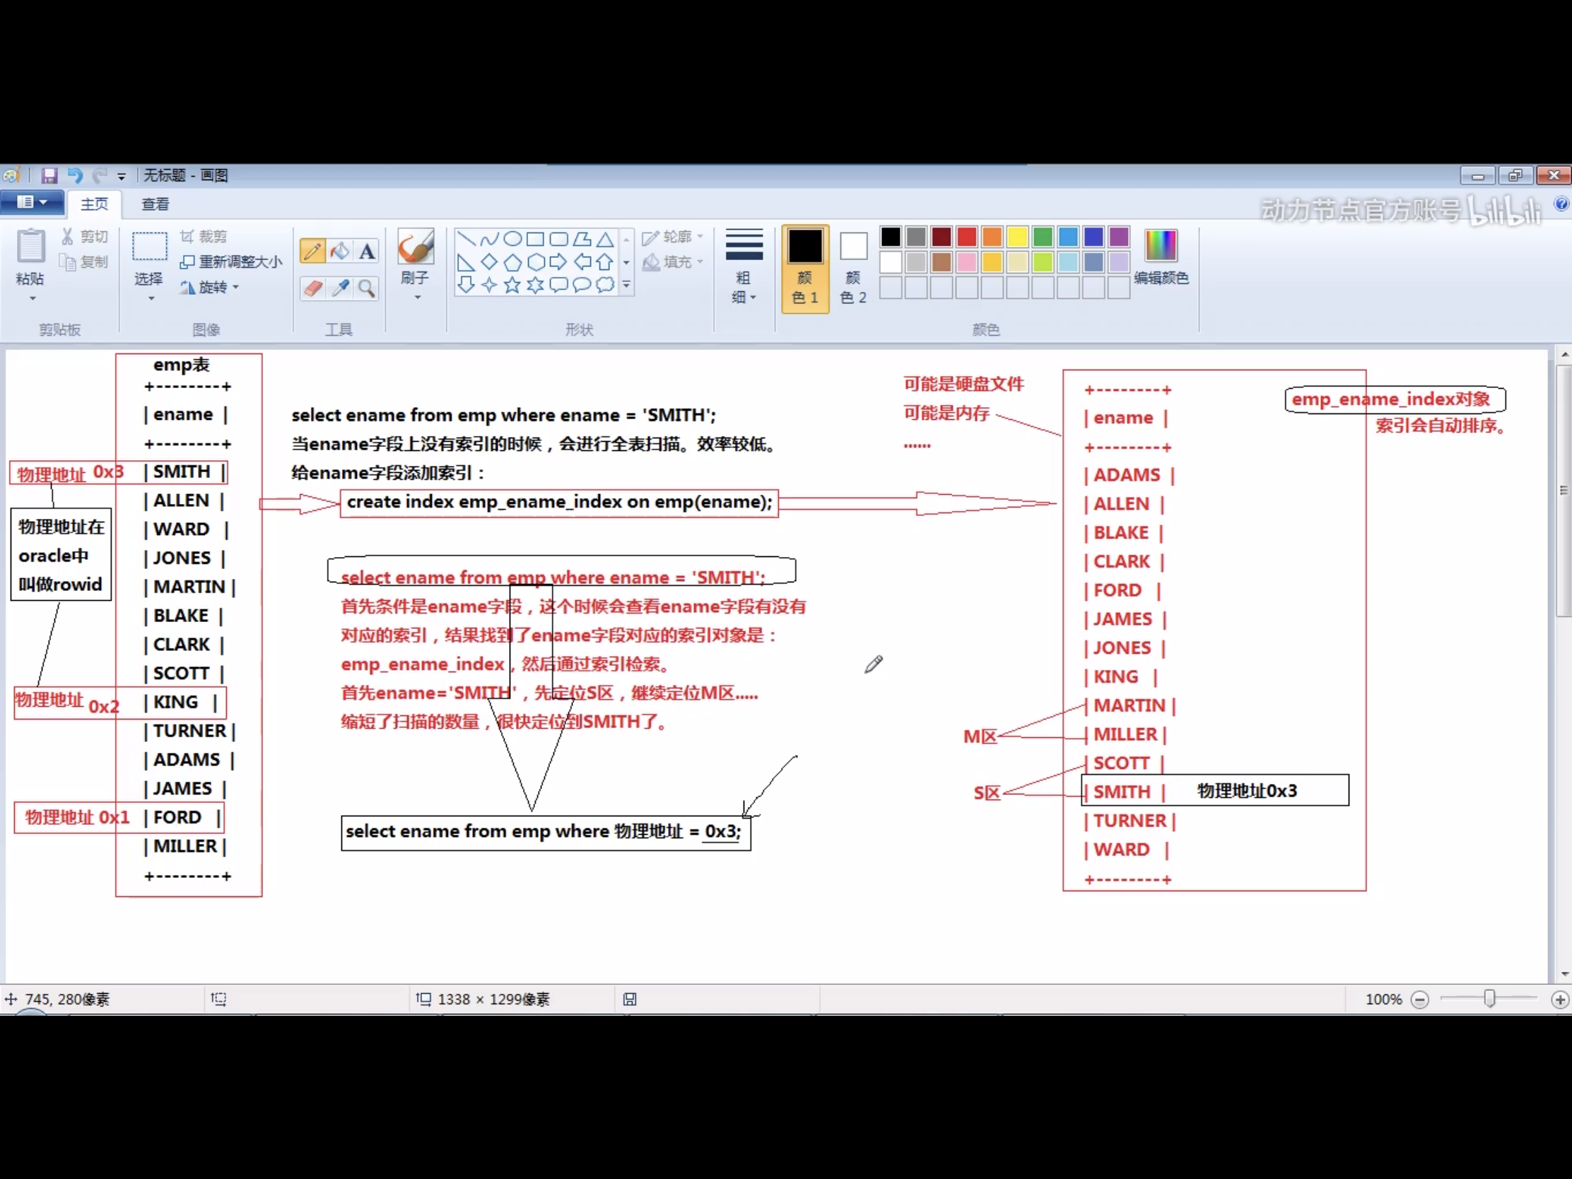Expand the Brushes dropdown
1572x1179 pixels.
pyautogui.click(x=417, y=297)
